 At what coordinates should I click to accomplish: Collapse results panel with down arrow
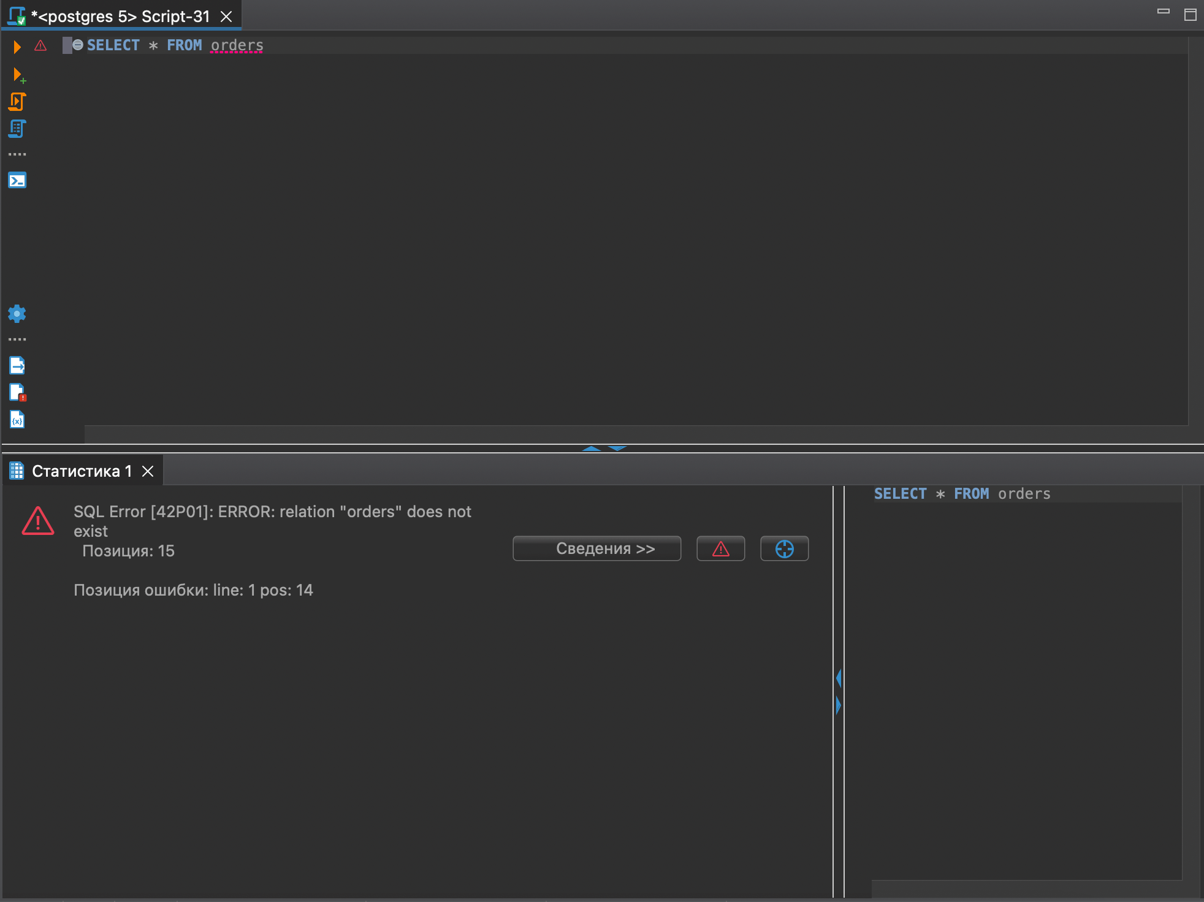pyautogui.click(x=617, y=449)
